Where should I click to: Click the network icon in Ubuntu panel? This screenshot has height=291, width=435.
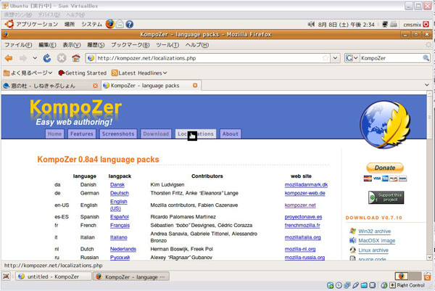[385, 25]
